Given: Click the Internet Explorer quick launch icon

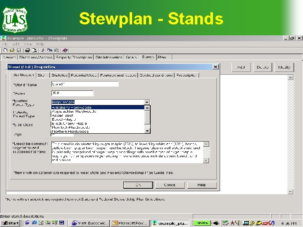Looking at the screenshot, I should pos(34,223).
